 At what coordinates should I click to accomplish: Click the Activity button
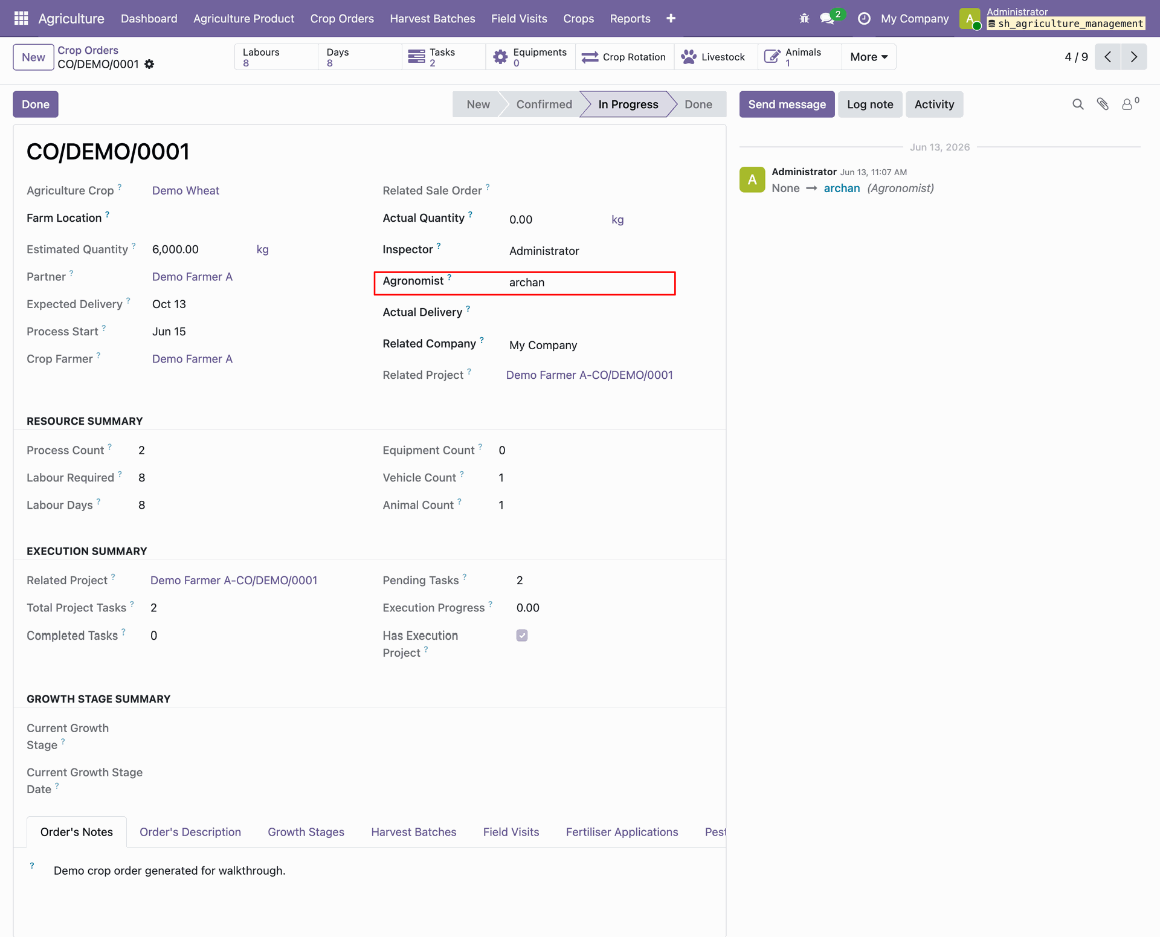point(933,105)
